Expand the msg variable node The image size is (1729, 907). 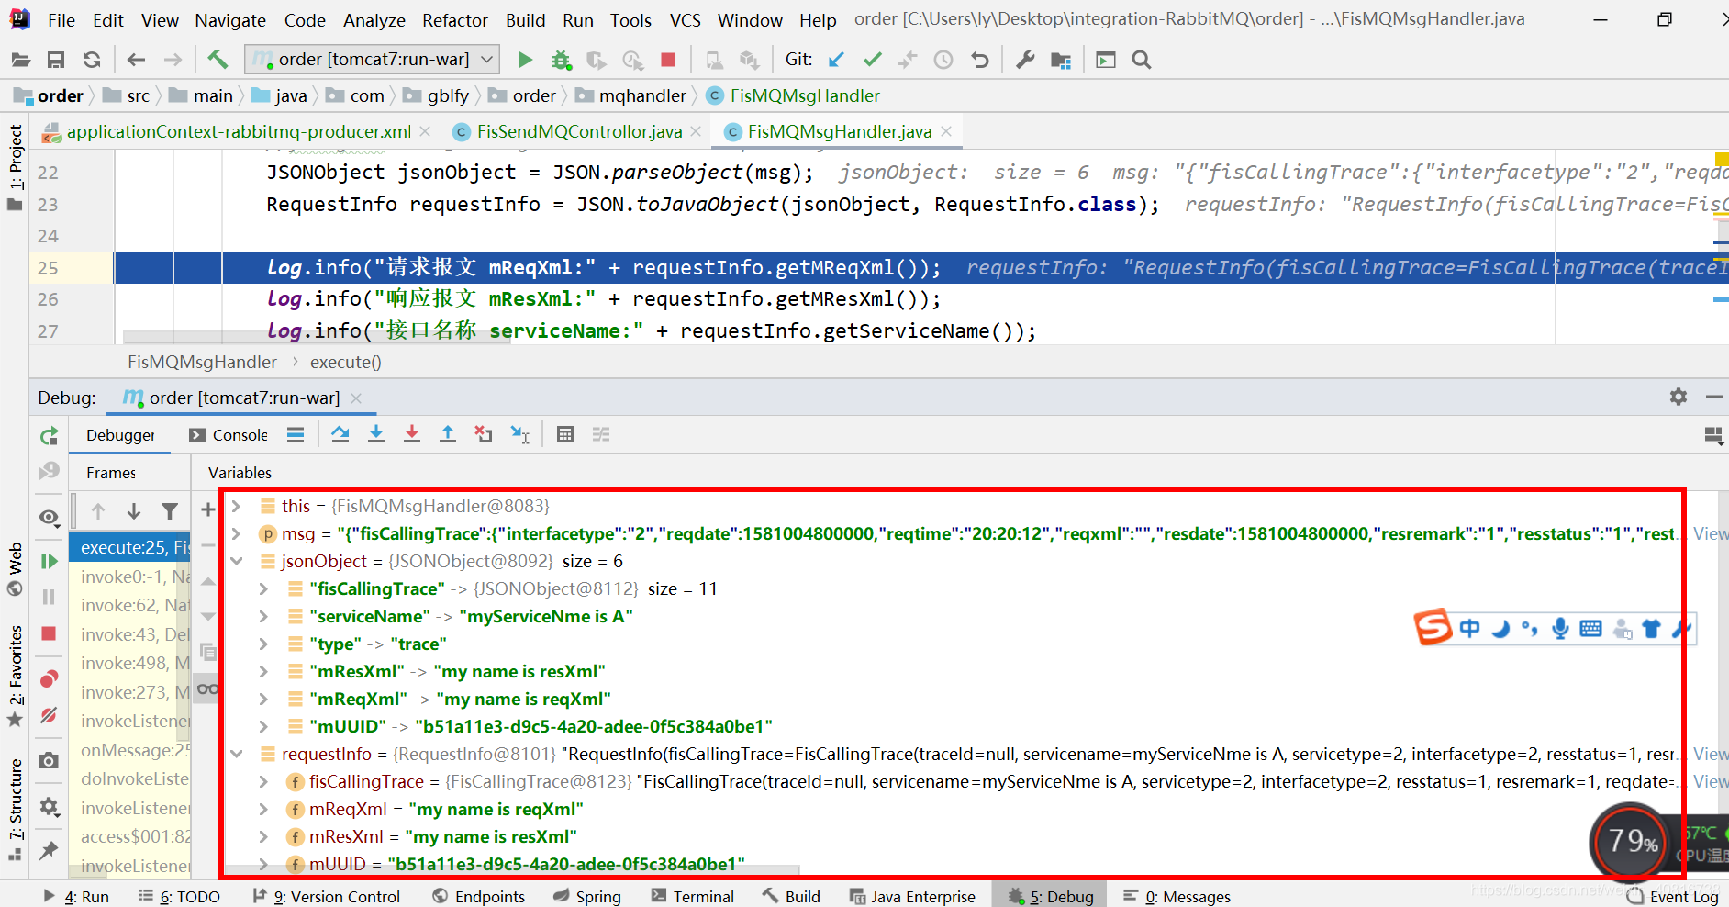tap(236, 533)
